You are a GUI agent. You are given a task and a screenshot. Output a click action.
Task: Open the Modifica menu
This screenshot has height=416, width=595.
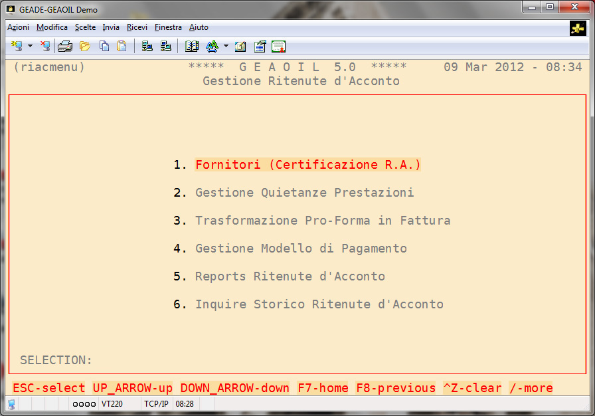pyautogui.click(x=52, y=27)
